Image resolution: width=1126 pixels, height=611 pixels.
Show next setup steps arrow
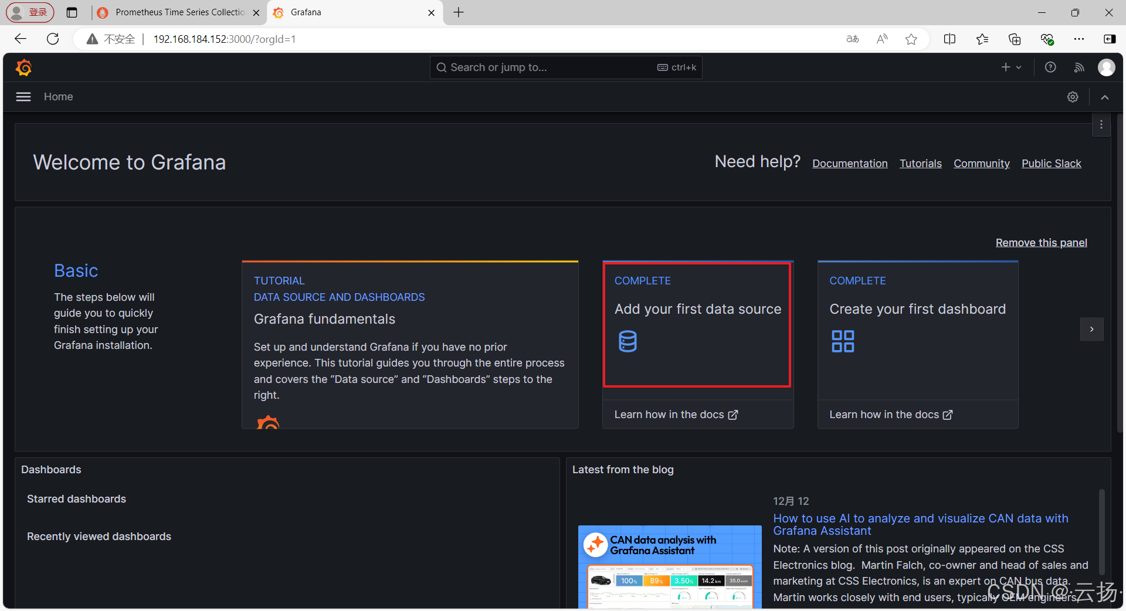pos(1091,329)
